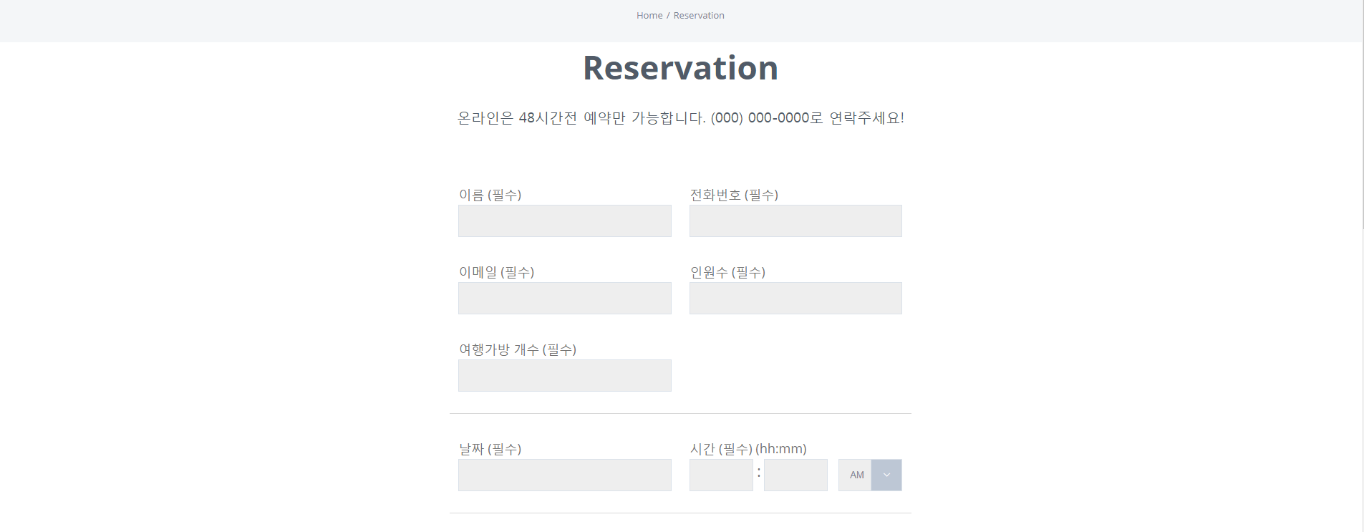This screenshot has width=1364, height=532.
Task: Click the 전화번호 phone number field
Action: tap(795, 221)
